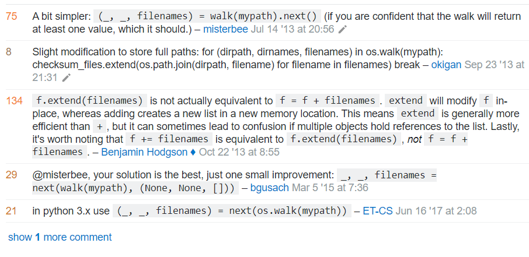The image size is (529, 257).
Task: Click the Jul 14 '13 at 20:56 timestamp
Action: [301, 29]
